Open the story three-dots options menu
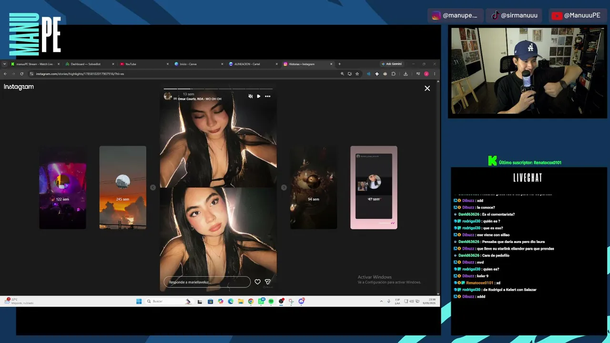This screenshot has height=343, width=610. click(x=267, y=96)
